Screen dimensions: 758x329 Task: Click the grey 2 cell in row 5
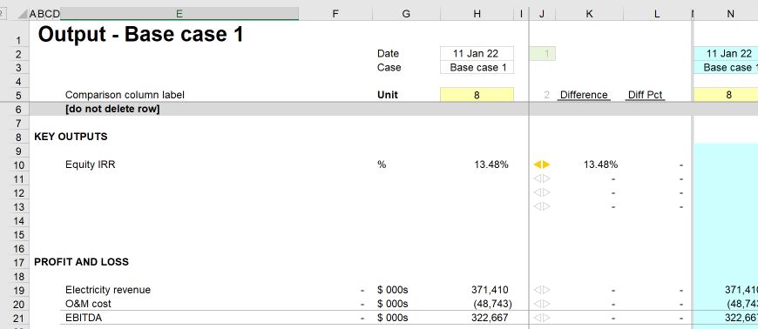coord(547,95)
